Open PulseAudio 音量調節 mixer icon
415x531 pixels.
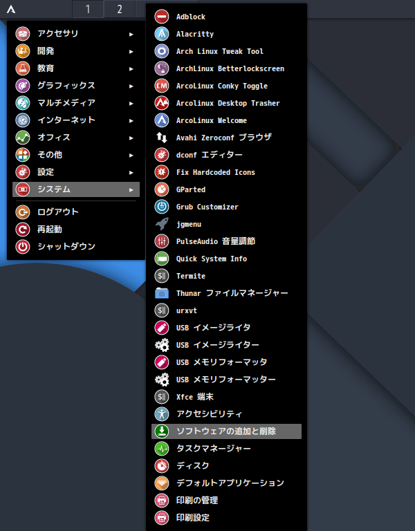(162, 241)
